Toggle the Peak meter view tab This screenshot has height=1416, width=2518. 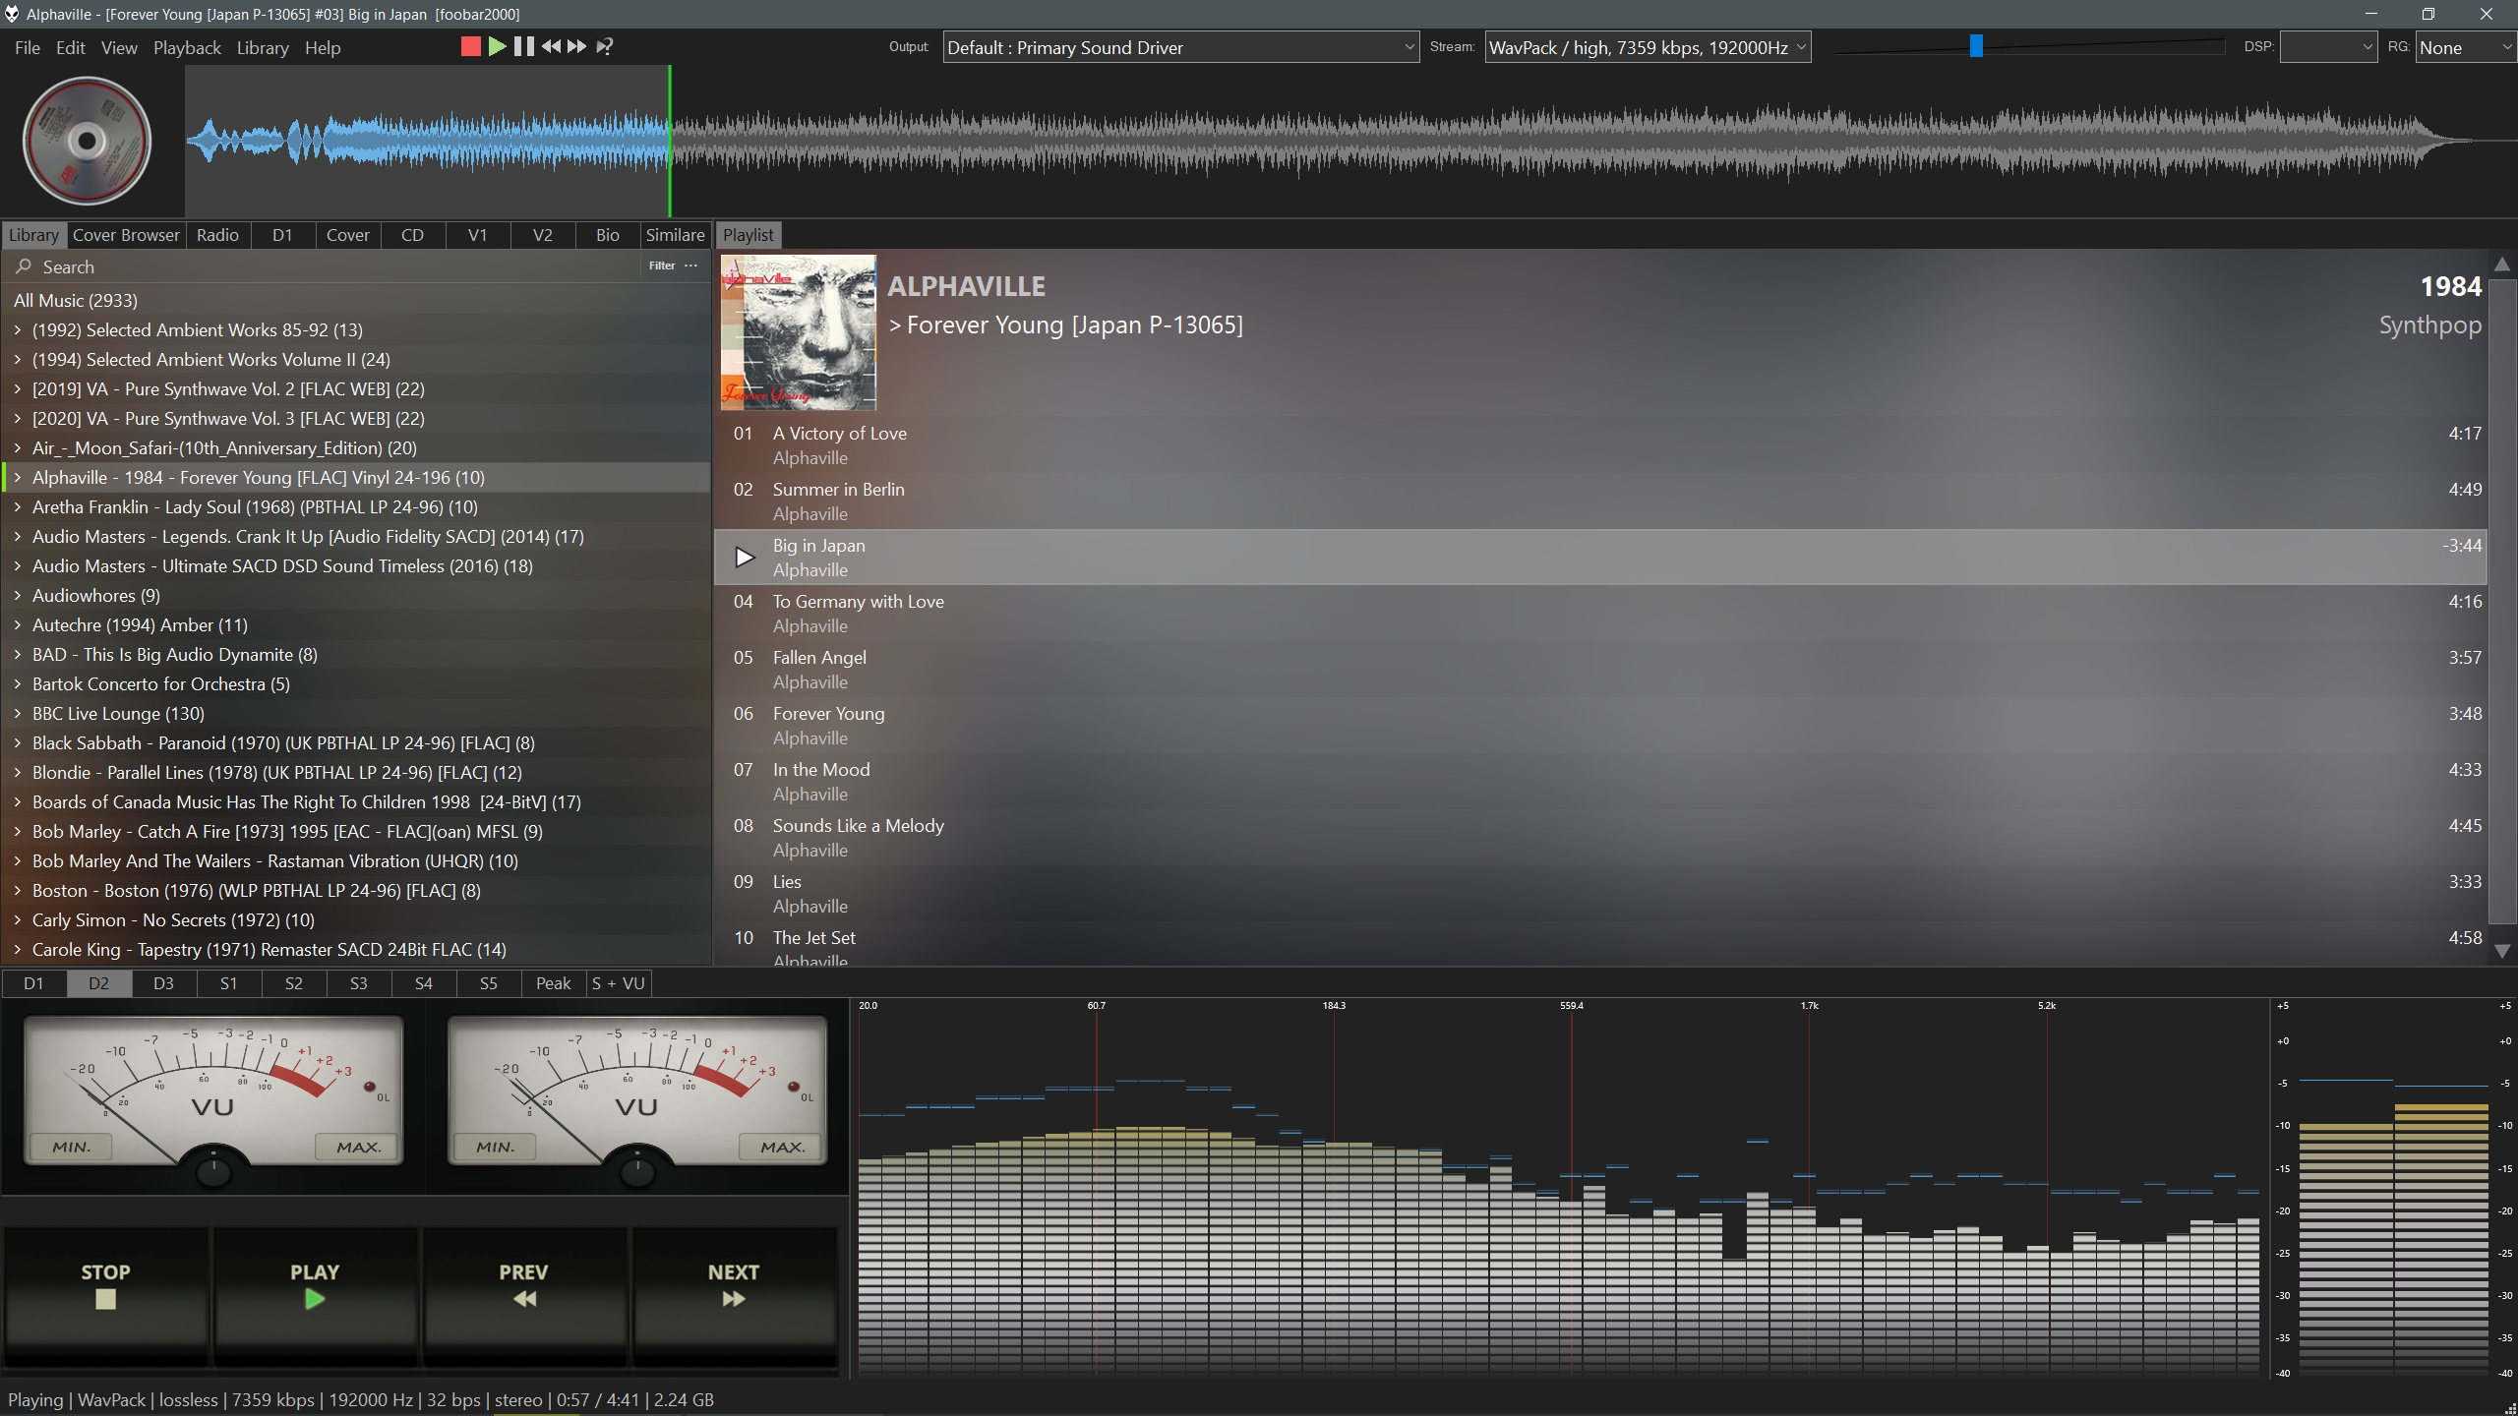pyautogui.click(x=553, y=983)
